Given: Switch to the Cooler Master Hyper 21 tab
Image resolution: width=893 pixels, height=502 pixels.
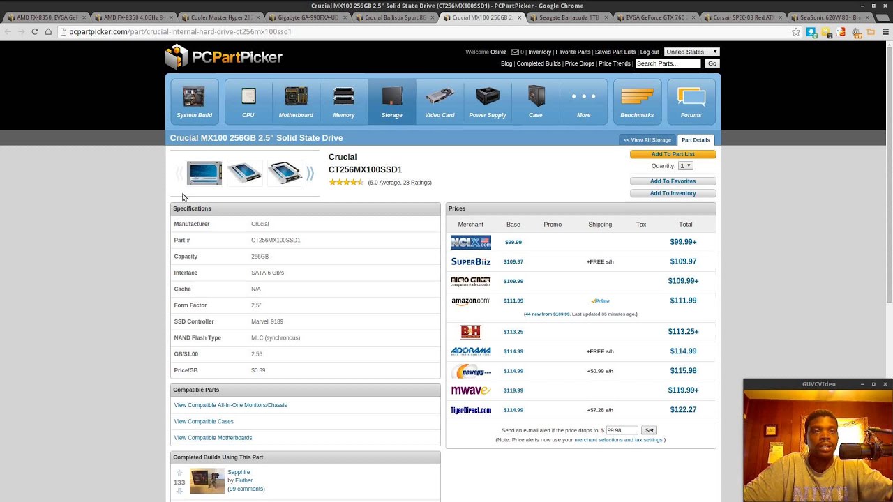Looking at the screenshot, I should [x=220, y=17].
